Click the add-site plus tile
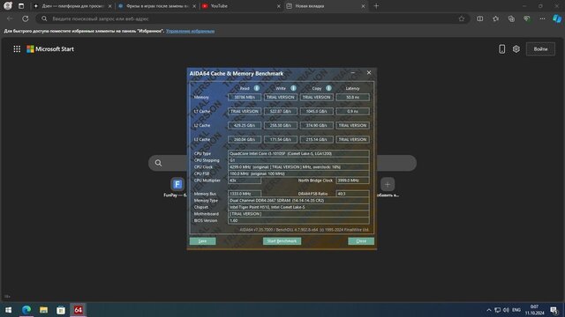565x317 pixels. pos(388,184)
